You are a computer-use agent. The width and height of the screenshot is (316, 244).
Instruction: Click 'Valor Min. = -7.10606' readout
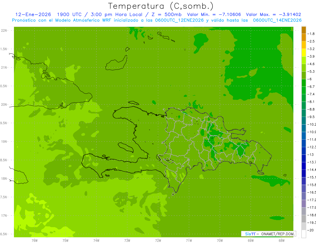(214, 14)
